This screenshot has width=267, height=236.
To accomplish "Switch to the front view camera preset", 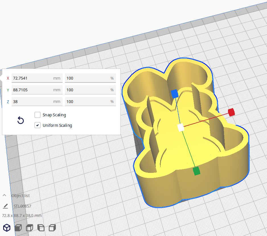I will pyautogui.click(x=18, y=227).
